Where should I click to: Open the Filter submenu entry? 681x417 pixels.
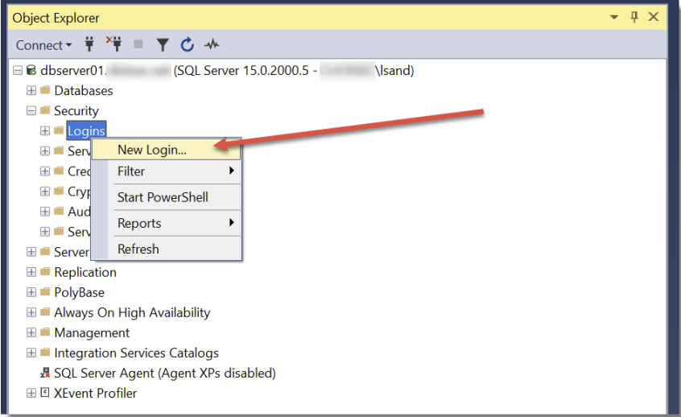click(167, 171)
